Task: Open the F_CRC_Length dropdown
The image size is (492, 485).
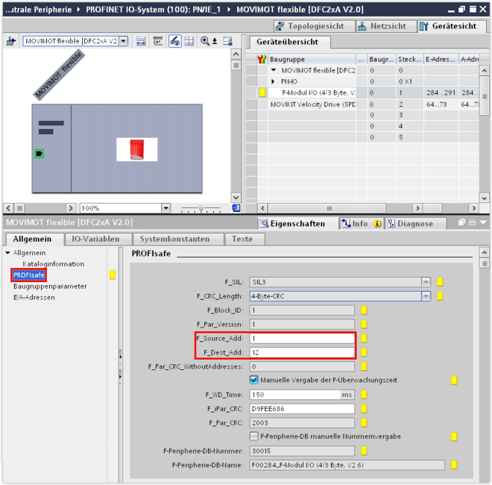Action: [x=425, y=296]
